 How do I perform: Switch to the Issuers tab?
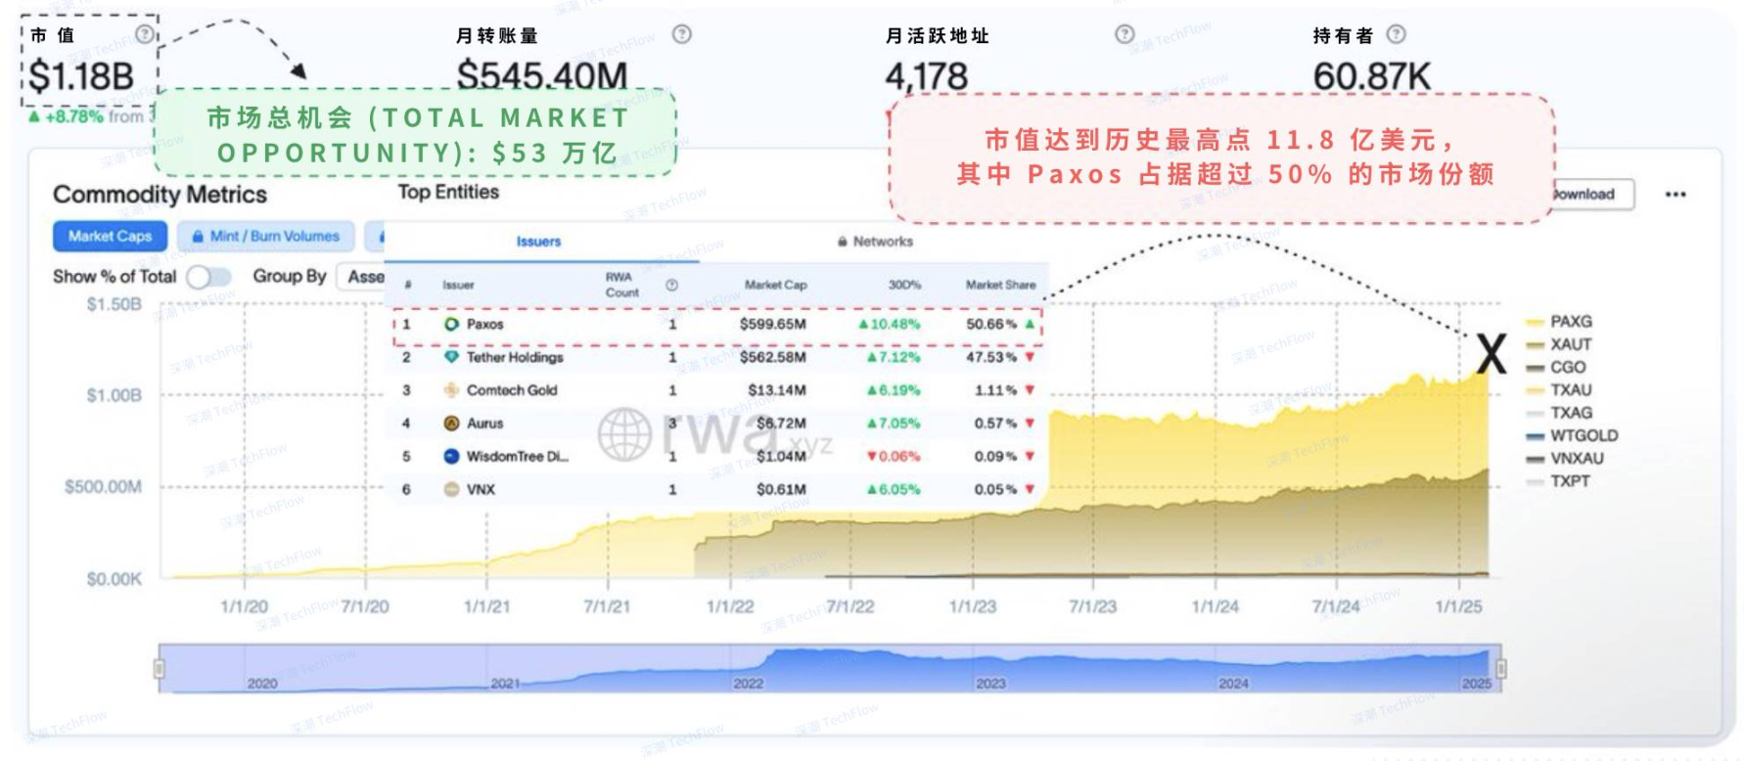tap(538, 242)
